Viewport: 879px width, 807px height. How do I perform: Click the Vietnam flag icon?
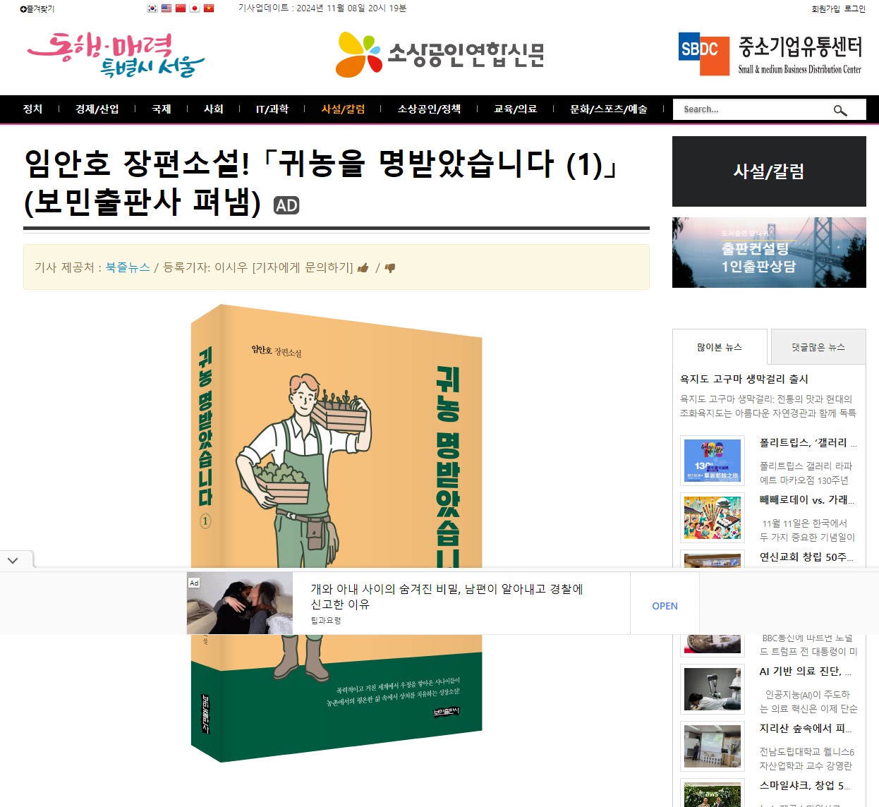[x=209, y=8]
